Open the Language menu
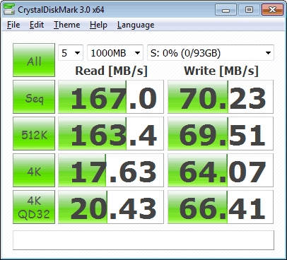 coord(136,25)
